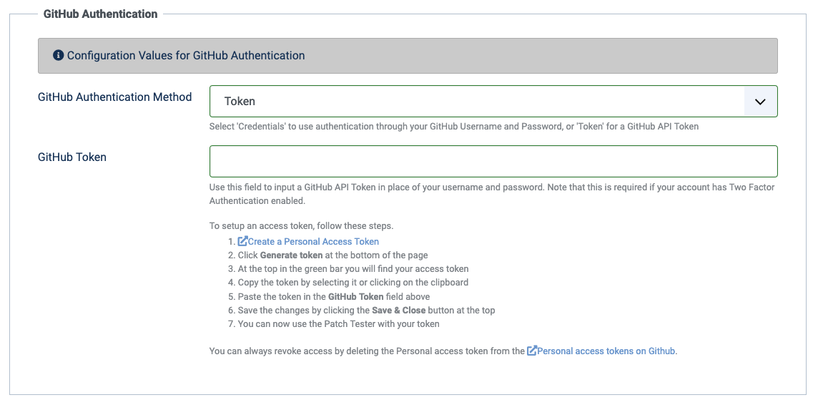The image size is (818, 405).
Task: Click the step "Copy the token by selecting it"
Action: point(353,283)
